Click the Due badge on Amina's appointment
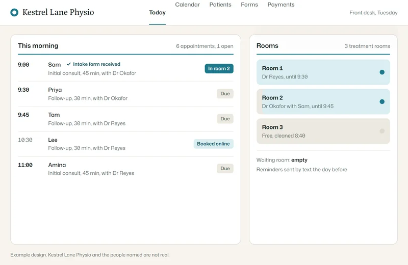 click(x=225, y=169)
